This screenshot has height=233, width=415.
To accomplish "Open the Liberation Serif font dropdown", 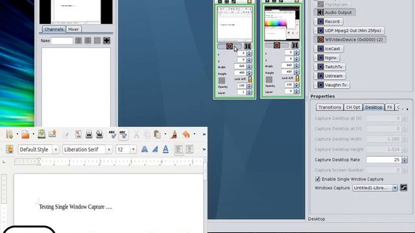I will coord(109,150).
